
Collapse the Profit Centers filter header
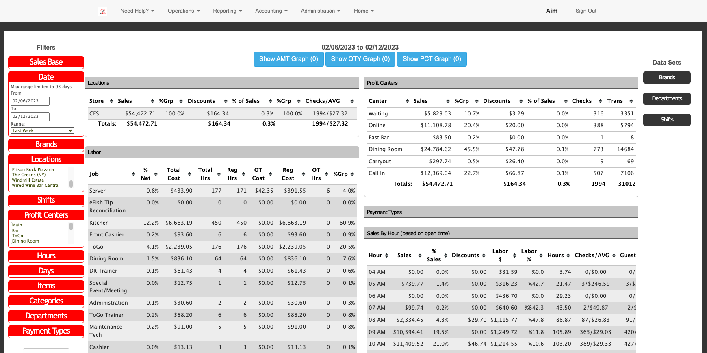pyautogui.click(x=46, y=215)
